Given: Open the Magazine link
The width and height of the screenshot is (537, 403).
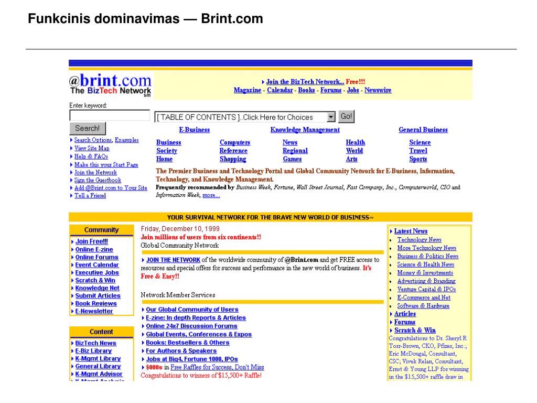Looking at the screenshot, I should pyautogui.click(x=248, y=90).
